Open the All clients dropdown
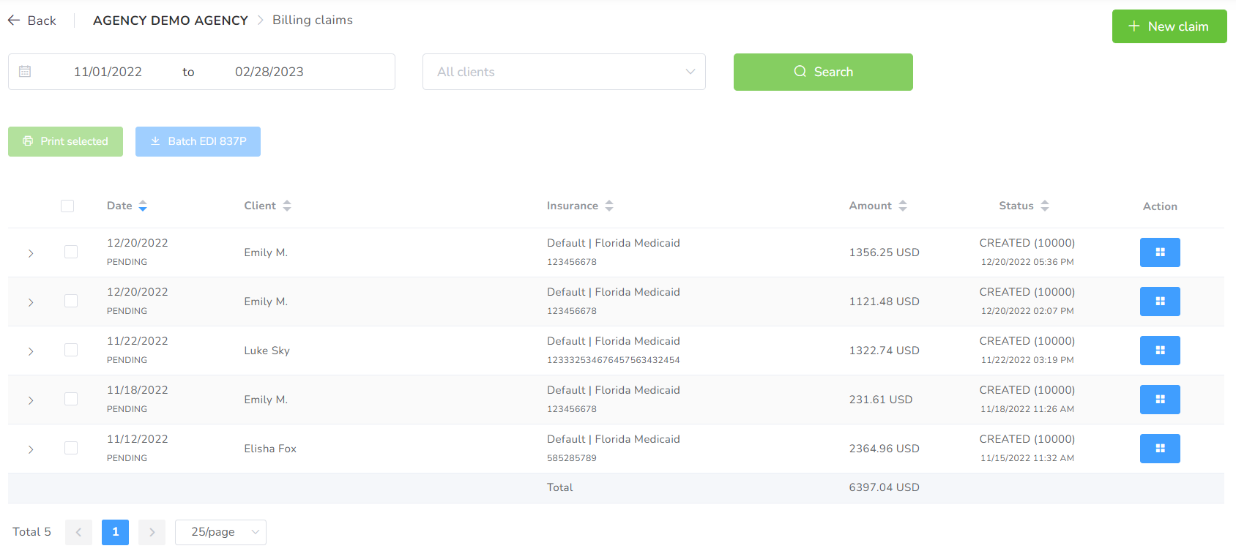The width and height of the screenshot is (1236, 554). tap(563, 72)
